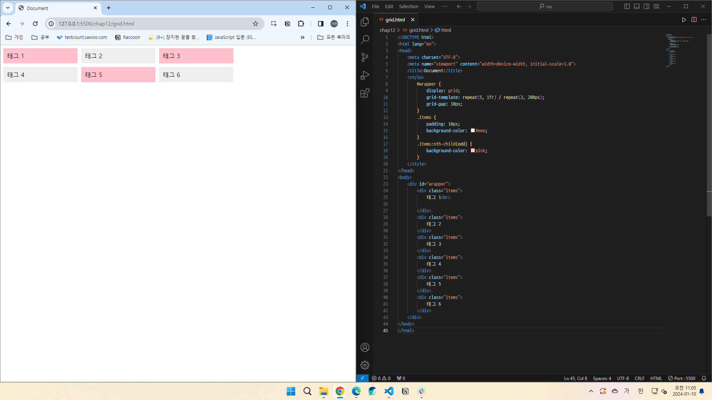
Task: Open the JavaScript 입문 bookmark
Action: 231,37
